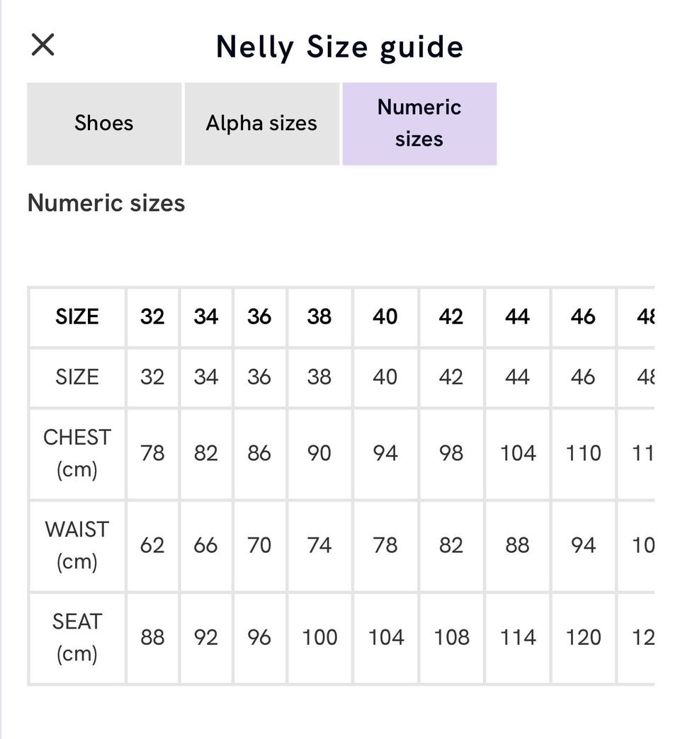
Task: Close the Nelly Size guide panel
Action: 43,45
